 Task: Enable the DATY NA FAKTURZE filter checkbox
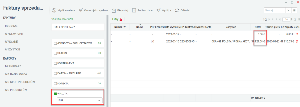pyautogui.click(x=55, y=74)
